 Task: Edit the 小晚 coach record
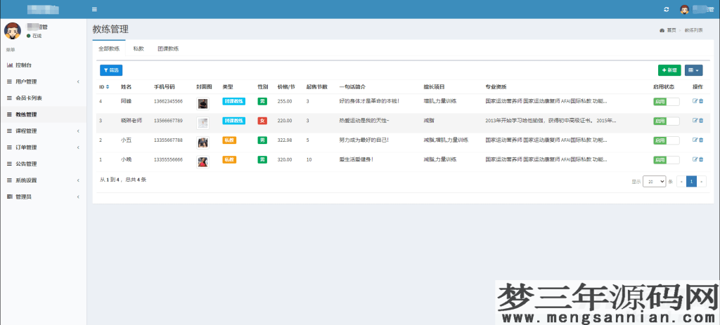click(695, 159)
